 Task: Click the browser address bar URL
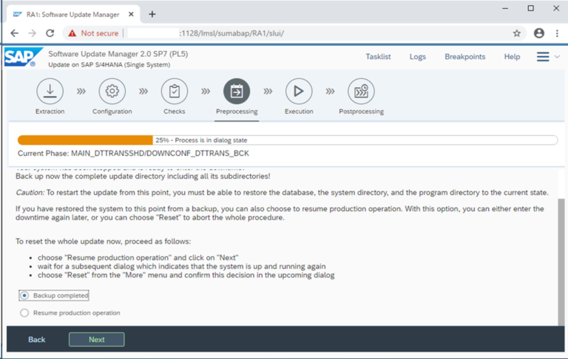coord(296,33)
